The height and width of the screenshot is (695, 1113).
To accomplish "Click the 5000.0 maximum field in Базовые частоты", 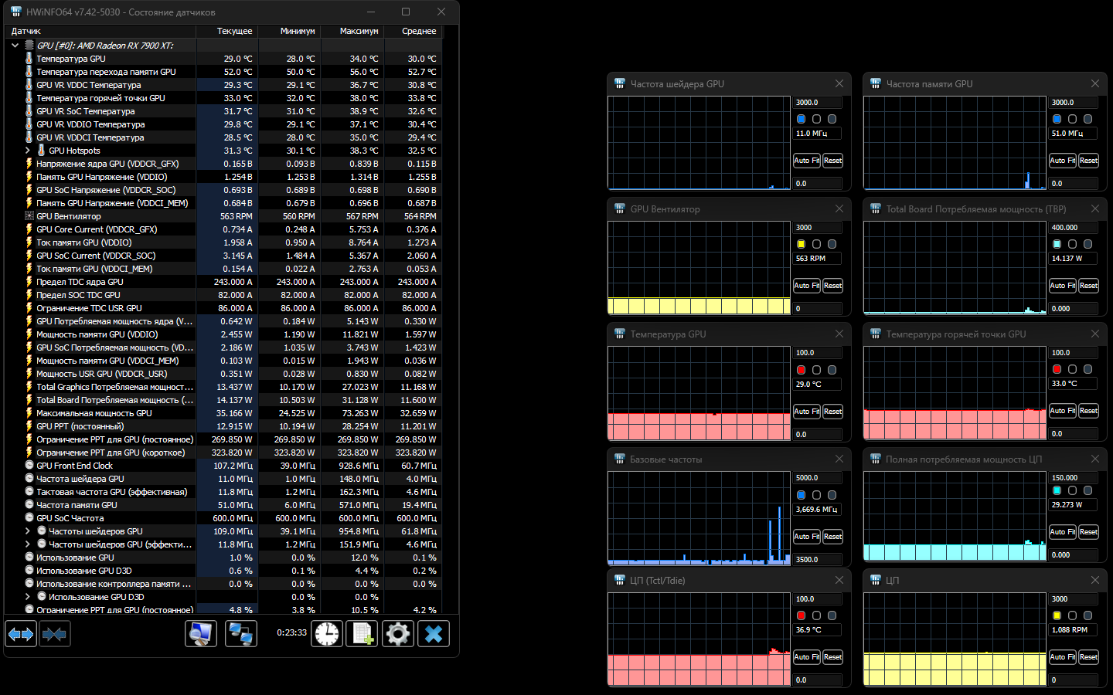I will pyautogui.click(x=818, y=478).
